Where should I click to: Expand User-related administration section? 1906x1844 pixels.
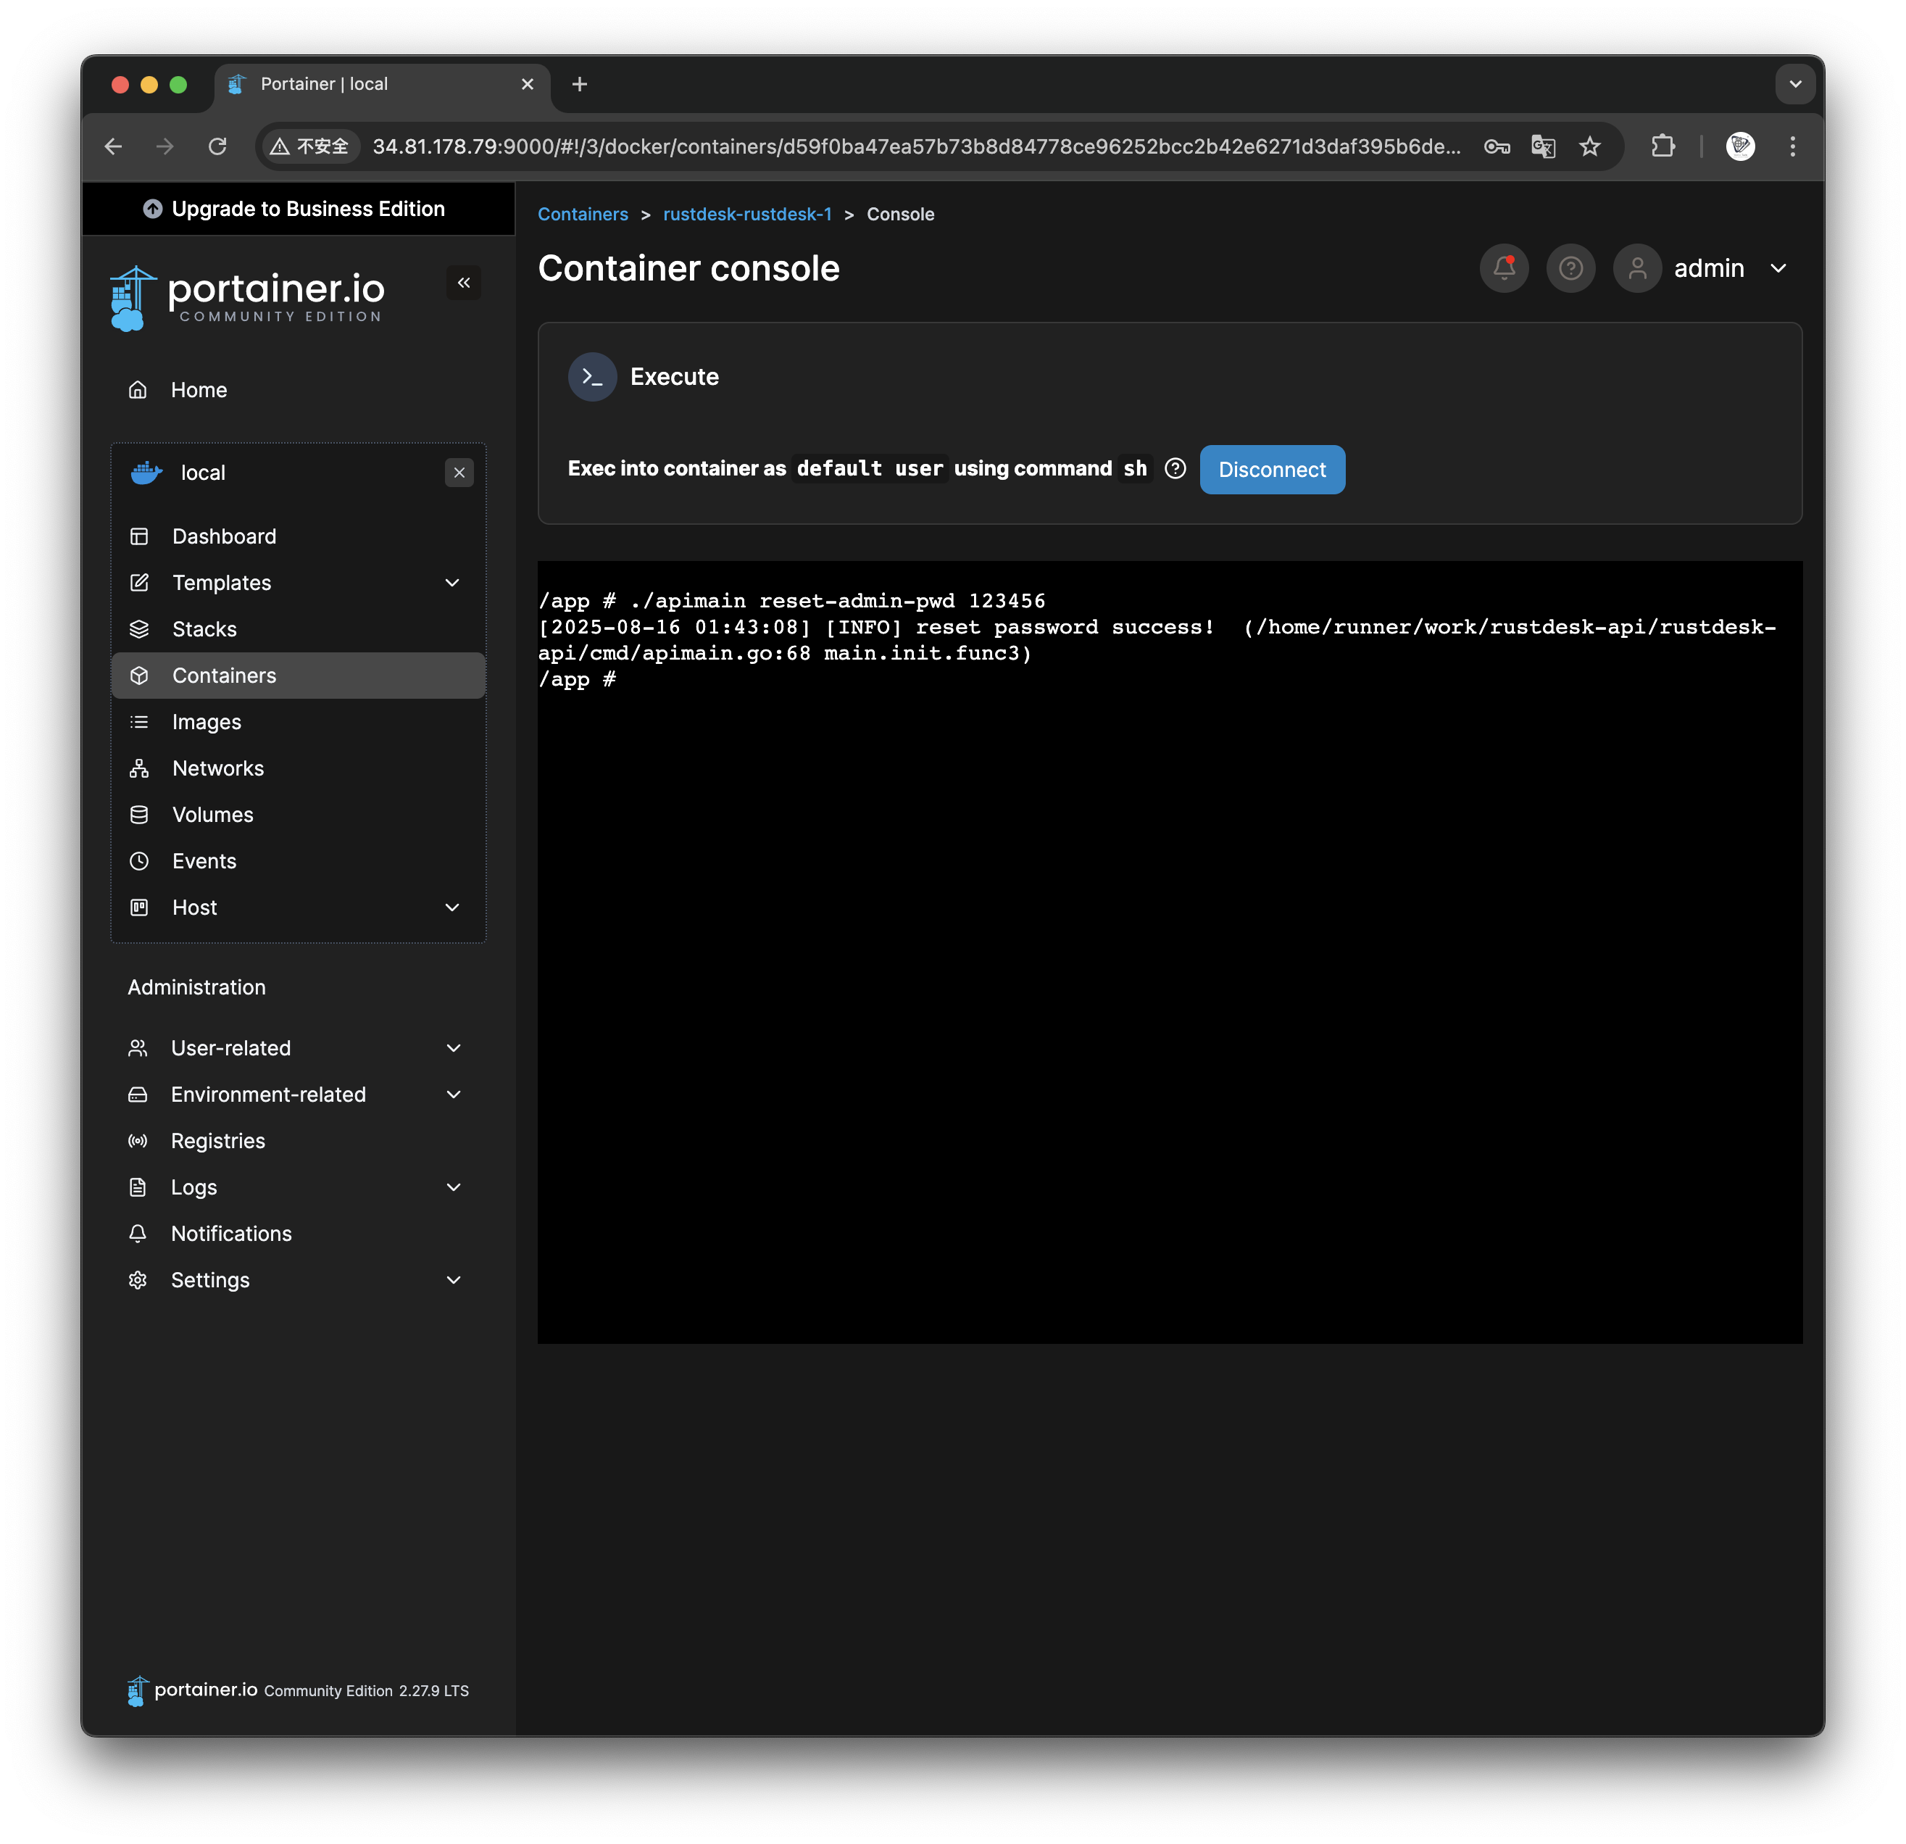coord(453,1048)
